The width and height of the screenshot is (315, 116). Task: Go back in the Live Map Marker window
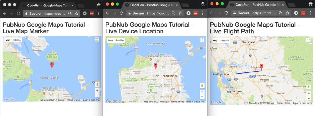click(x=4, y=14)
